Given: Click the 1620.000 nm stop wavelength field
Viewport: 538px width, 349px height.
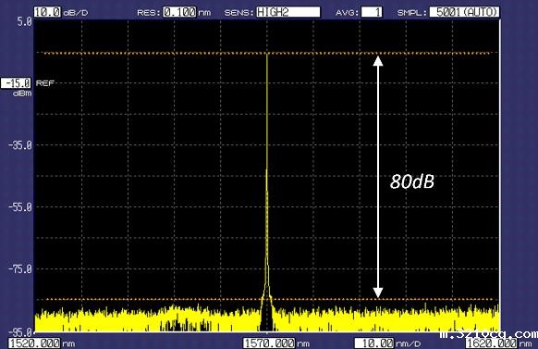Looking at the screenshot, I should (491, 343).
